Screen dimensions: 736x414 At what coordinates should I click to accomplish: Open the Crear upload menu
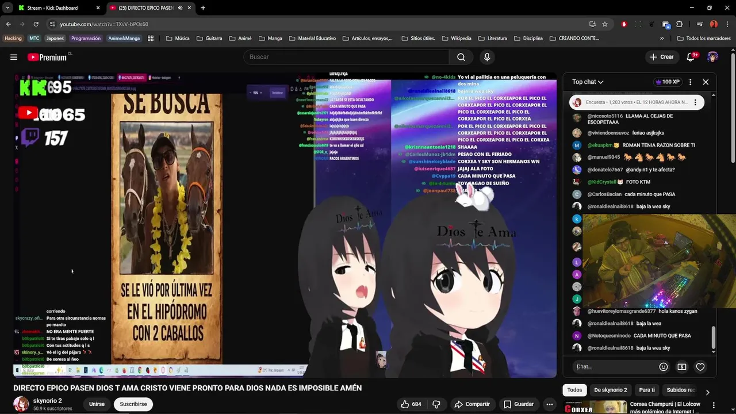coord(661,57)
